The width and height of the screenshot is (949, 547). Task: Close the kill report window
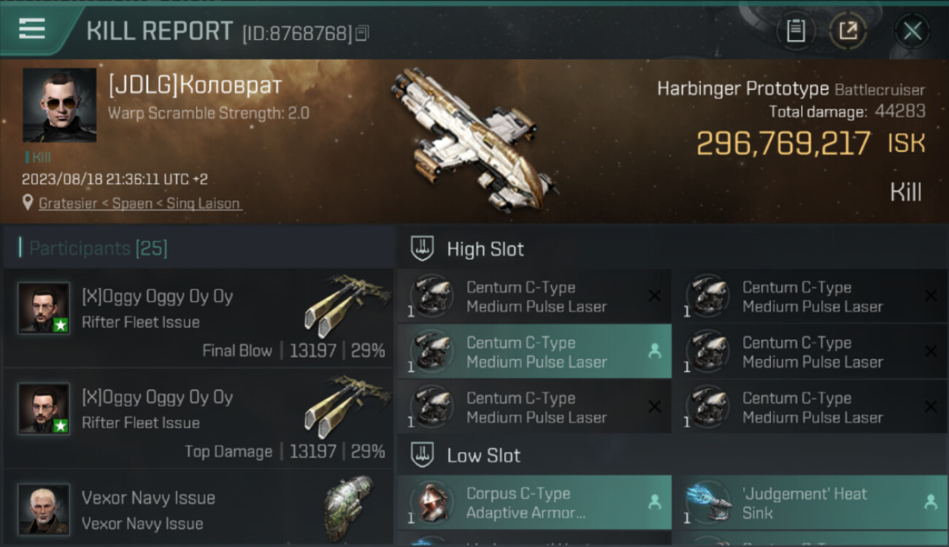[x=912, y=31]
